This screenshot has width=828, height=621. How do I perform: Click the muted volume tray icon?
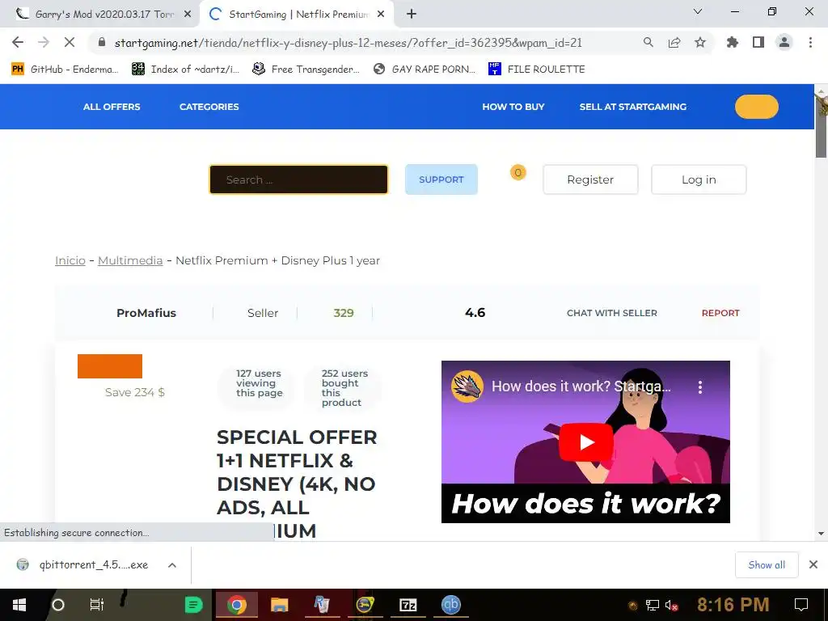tap(671, 606)
